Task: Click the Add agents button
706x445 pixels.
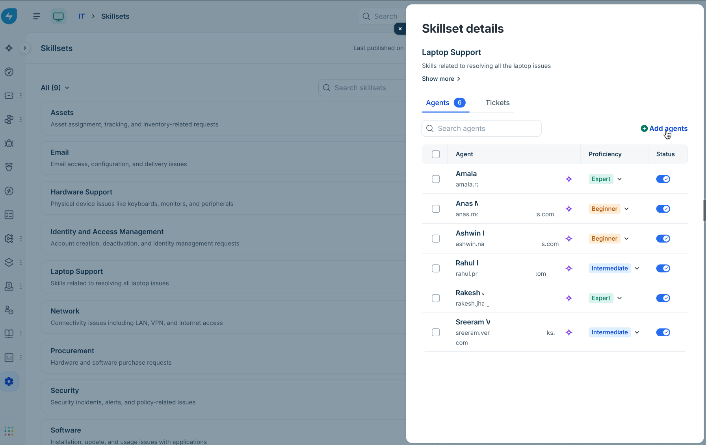Action: pyautogui.click(x=664, y=128)
